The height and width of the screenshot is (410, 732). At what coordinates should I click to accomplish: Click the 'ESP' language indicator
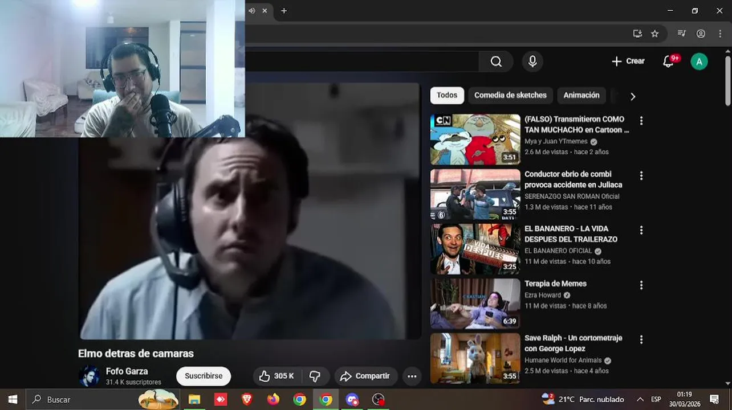click(656, 399)
